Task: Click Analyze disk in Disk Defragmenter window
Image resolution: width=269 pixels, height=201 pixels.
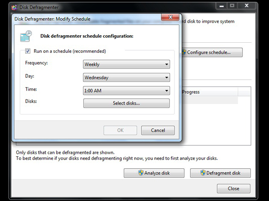Action: 154,173
